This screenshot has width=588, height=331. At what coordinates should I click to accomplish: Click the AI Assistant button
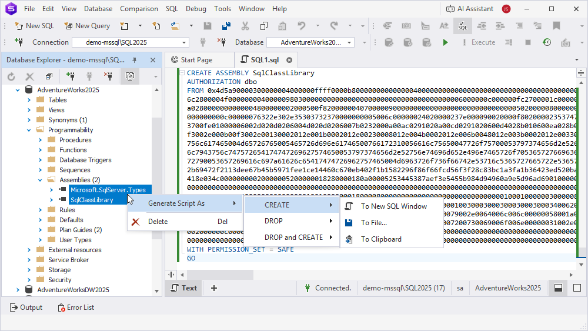tap(469, 9)
